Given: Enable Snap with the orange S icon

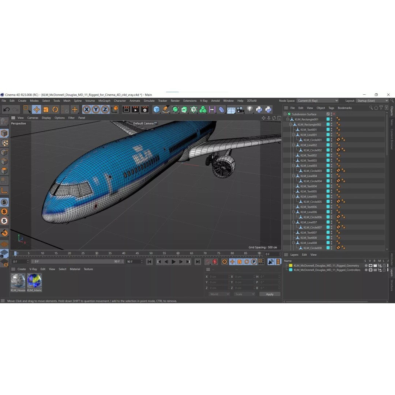Looking at the screenshot, I should 4,212.
